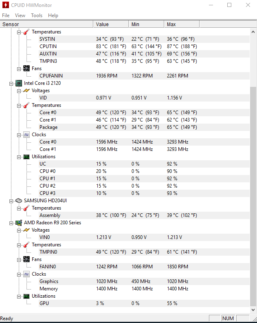
Task: Click the Intel Utilizations graph icon
Action: [26, 157]
